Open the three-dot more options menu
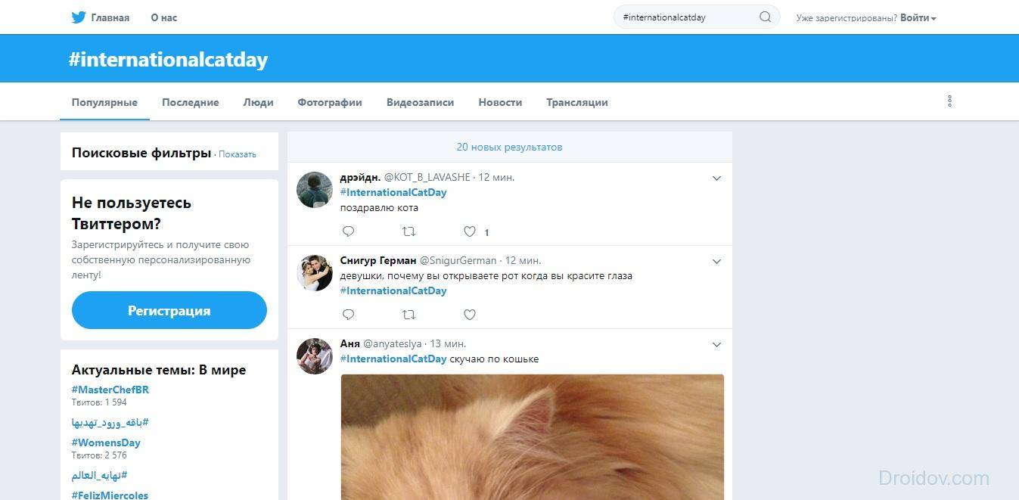This screenshot has height=500, width=1019. [x=949, y=101]
